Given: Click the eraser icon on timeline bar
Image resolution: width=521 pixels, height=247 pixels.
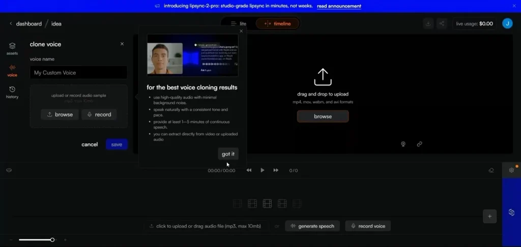Looking at the screenshot, I should point(491,170).
